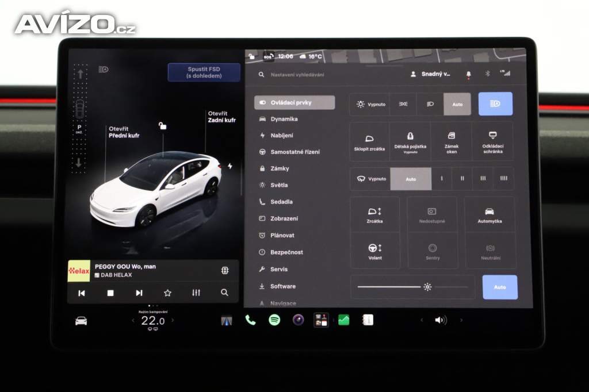Favorite the station with the star icon
Viewport: 589px width, 392px height.
click(x=167, y=293)
